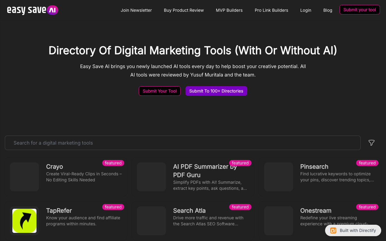The height and width of the screenshot is (241, 386).
Task: Open the Onestream placeholder thumbnail
Action: [279, 221]
